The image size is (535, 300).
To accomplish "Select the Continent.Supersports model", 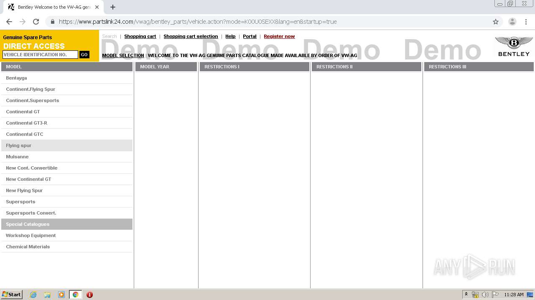I will (67, 100).
